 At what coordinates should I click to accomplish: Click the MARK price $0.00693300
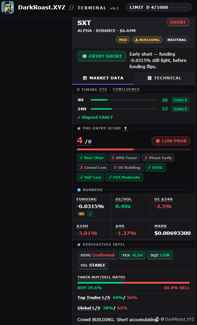click(173, 233)
